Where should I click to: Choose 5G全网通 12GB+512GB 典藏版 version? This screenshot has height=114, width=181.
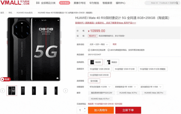[x=153, y=69]
